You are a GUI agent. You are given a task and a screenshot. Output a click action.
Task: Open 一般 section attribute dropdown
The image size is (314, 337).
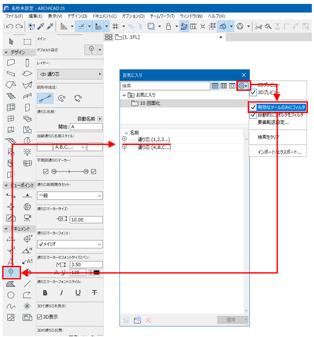point(70,196)
